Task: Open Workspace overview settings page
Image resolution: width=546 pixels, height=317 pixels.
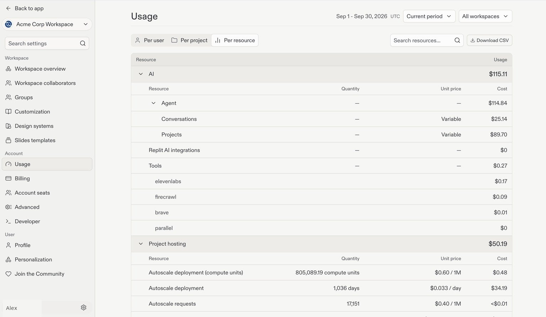Action: (x=47, y=69)
